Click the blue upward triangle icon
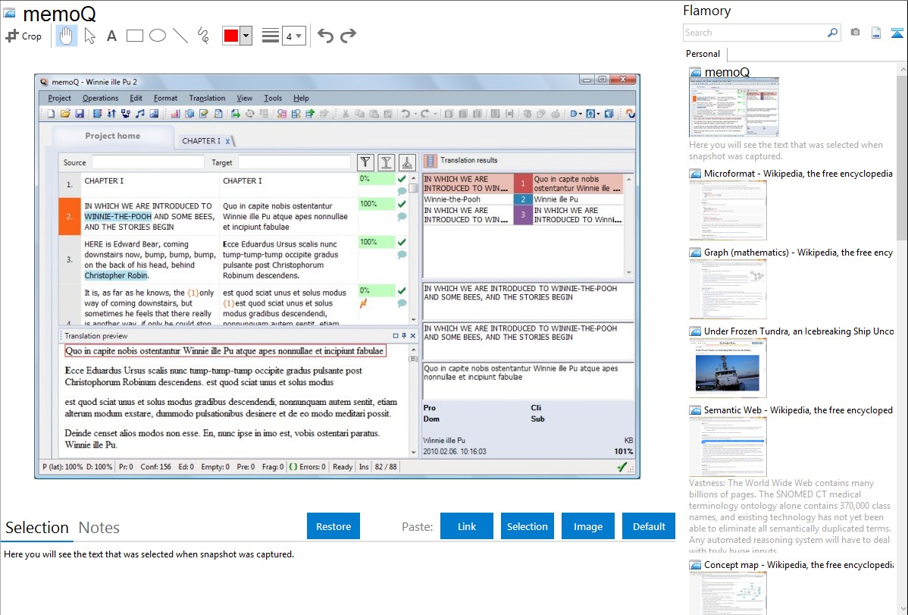The image size is (908, 615). point(897,33)
